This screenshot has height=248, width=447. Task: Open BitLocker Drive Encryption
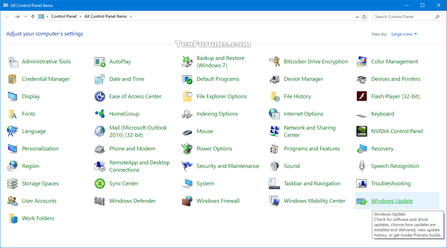315,61
